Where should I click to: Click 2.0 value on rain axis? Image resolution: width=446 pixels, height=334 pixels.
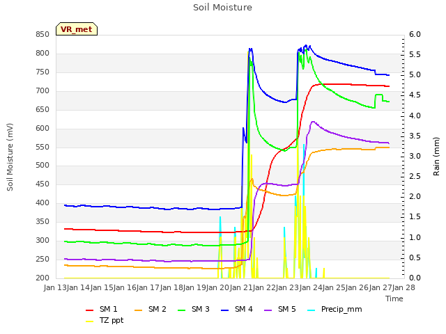pos(415,197)
